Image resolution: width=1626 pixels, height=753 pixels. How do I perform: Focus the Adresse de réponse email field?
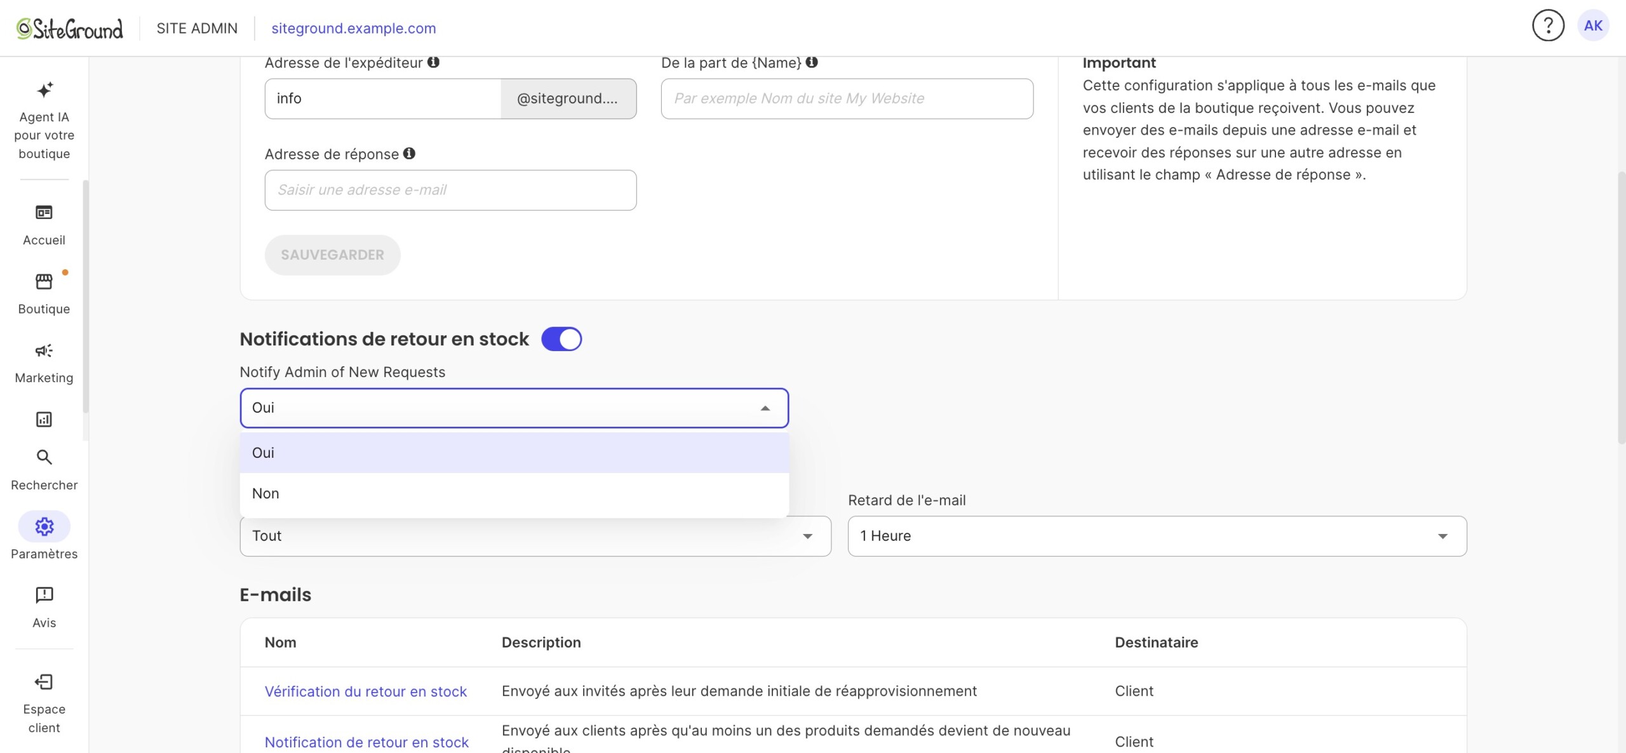point(450,190)
